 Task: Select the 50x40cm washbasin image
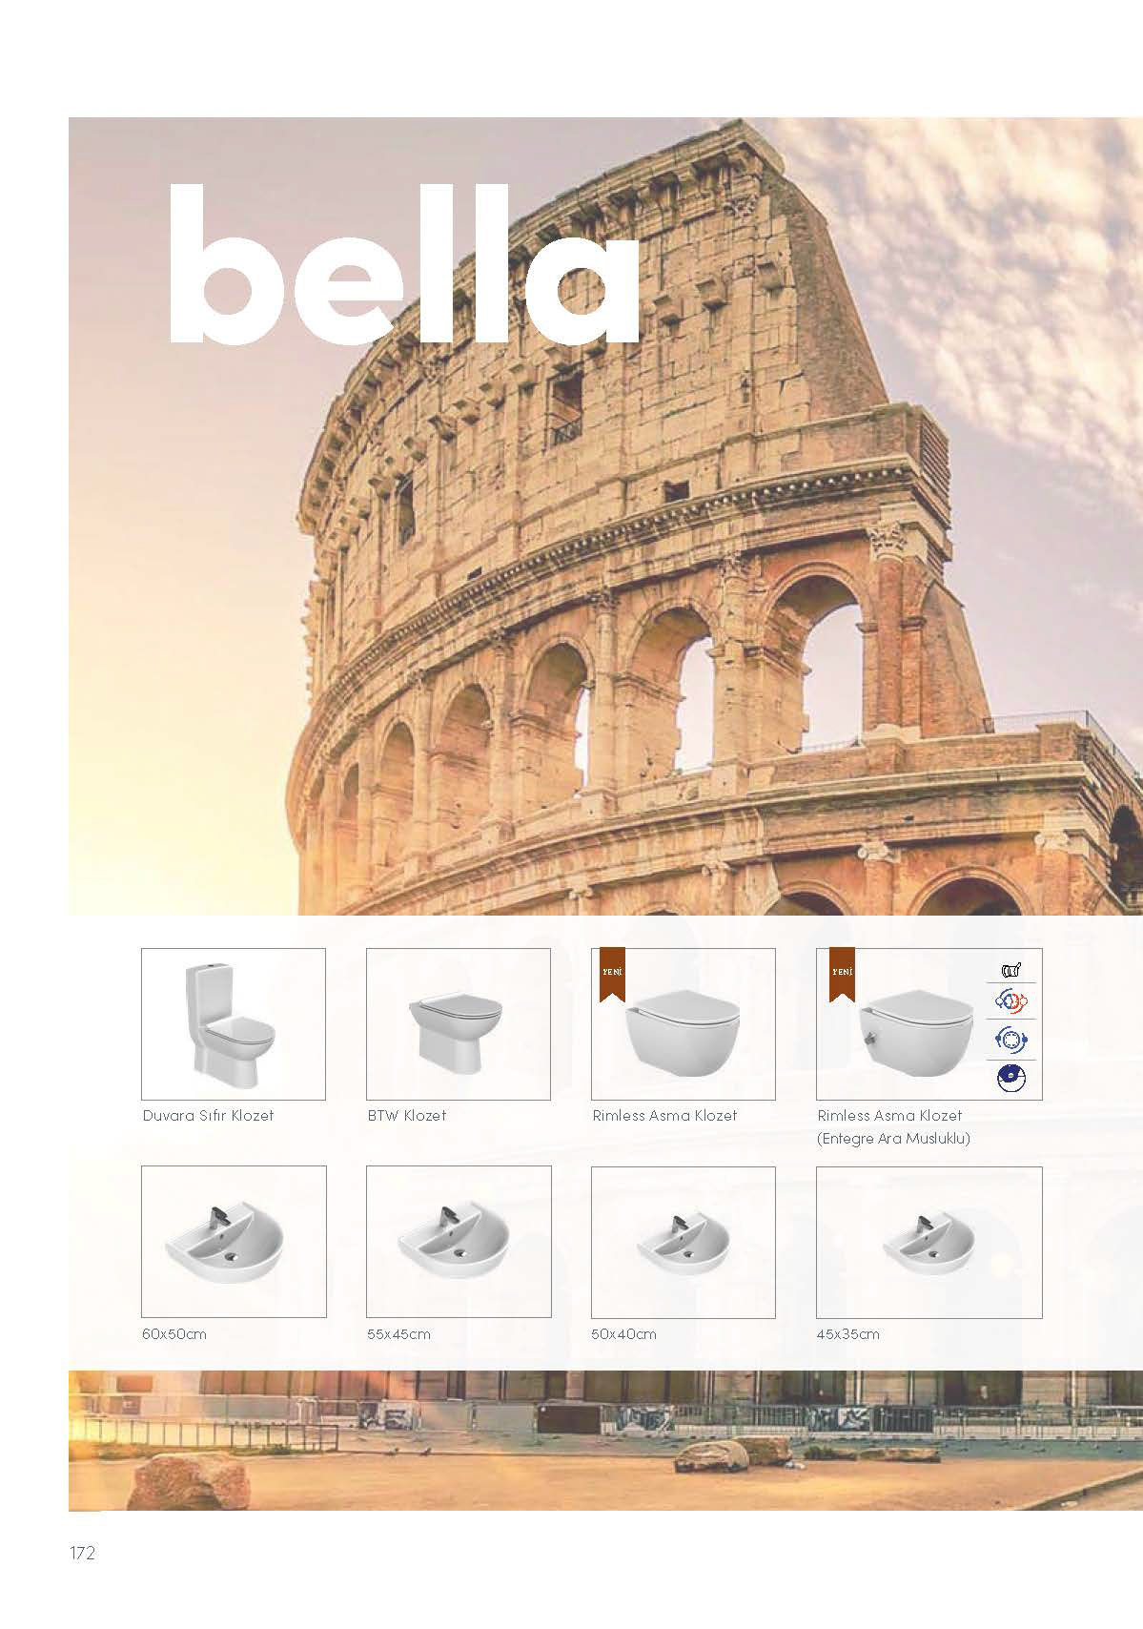point(684,1242)
